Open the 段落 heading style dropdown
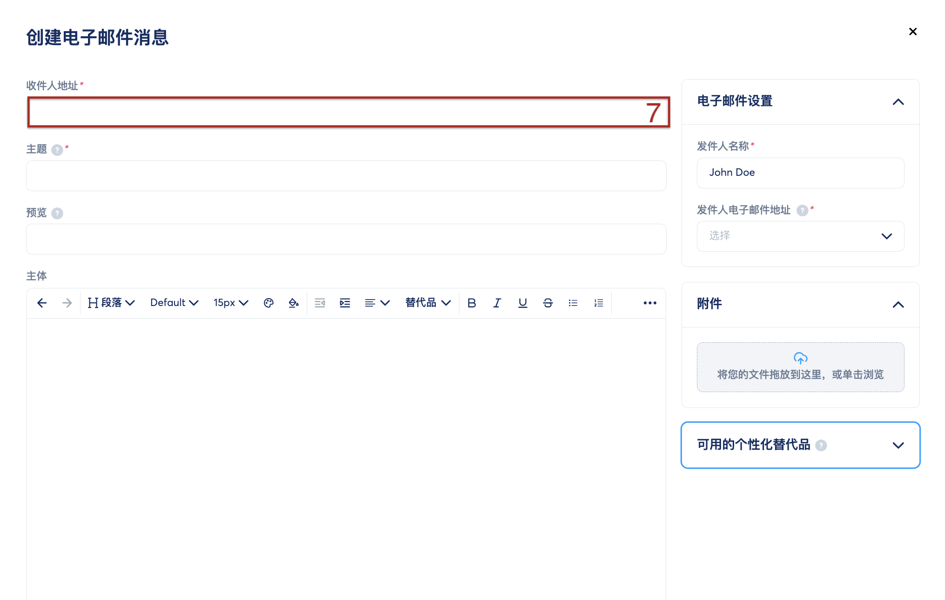Viewport: 945px width, 600px height. coord(111,303)
